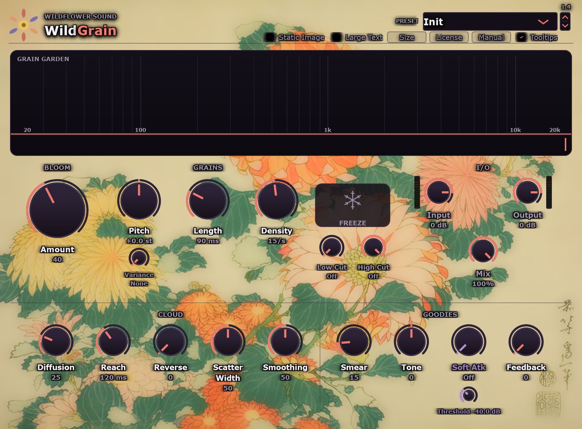Screen dimensions: 582x429
Task: Click the large Bloom Amount knob
Action: [x=57, y=209]
